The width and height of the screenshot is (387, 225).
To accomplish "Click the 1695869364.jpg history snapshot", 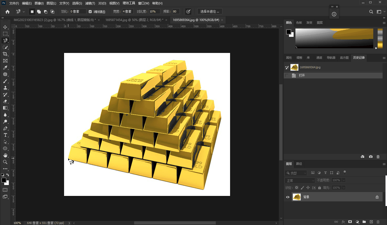I will click(x=333, y=67).
